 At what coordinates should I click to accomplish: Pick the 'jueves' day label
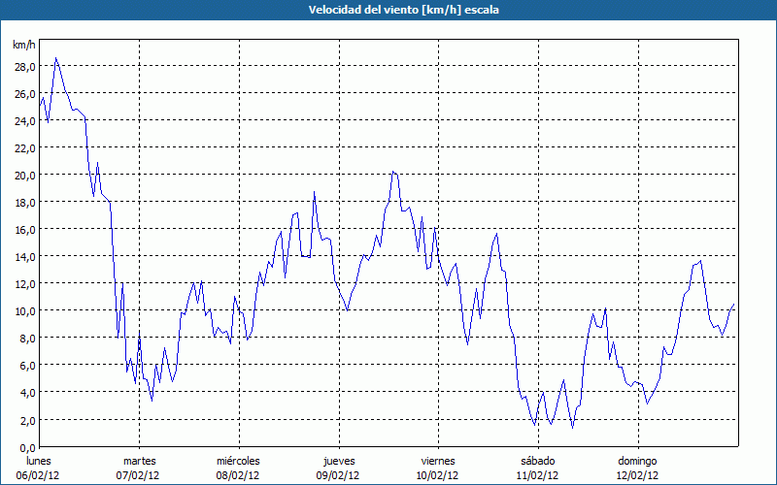[338, 461]
